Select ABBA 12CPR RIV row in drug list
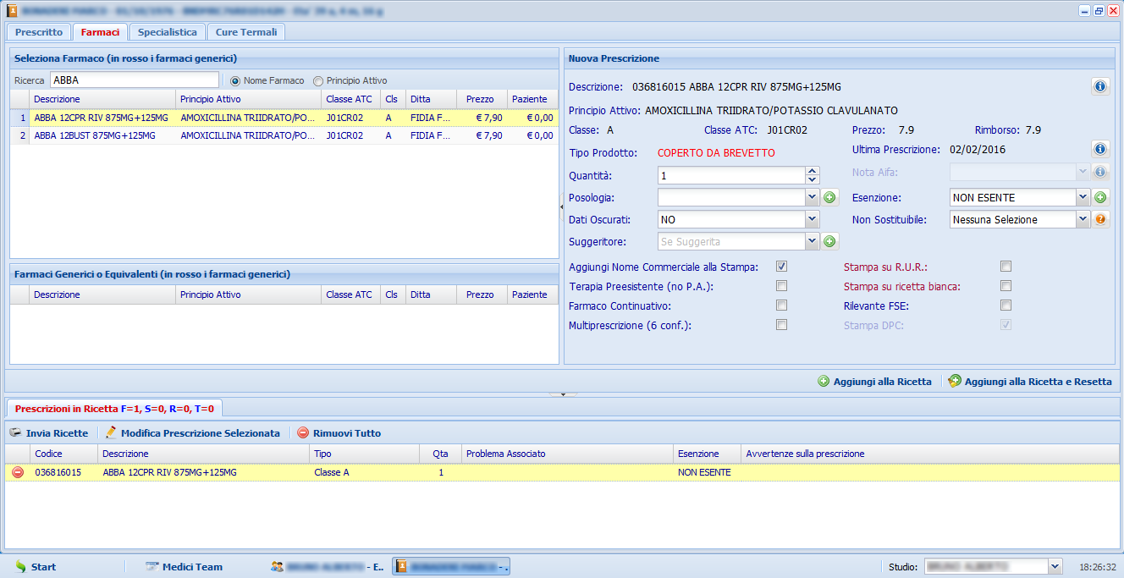The width and height of the screenshot is (1124, 578). pyautogui.click(x=284, y=118)
